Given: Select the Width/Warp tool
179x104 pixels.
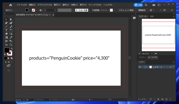Looking at the screenshot, I should (x=6, y=41).
